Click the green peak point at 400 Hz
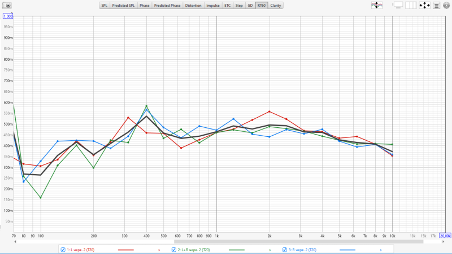 pos(146,106)
